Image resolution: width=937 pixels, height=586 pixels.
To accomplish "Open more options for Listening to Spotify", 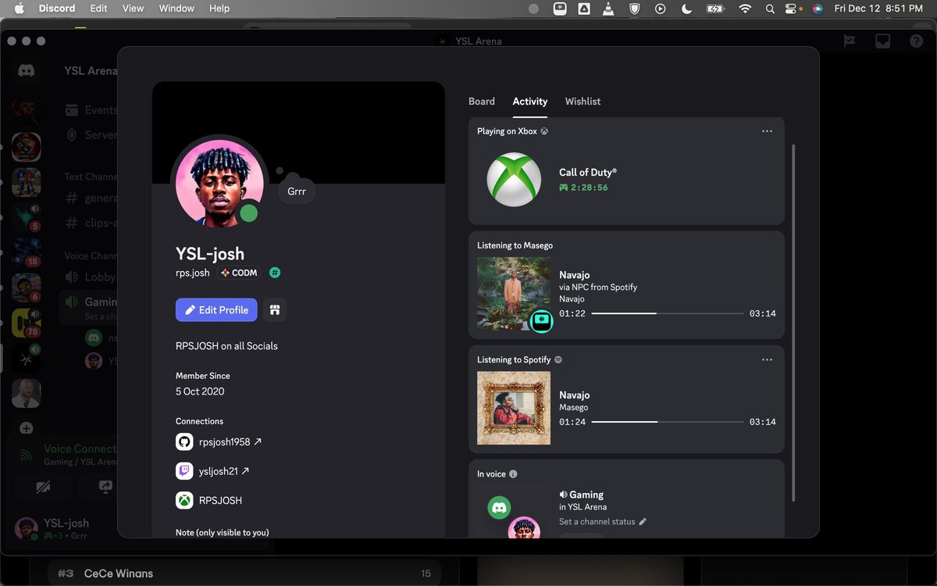I will click(767, 359).
